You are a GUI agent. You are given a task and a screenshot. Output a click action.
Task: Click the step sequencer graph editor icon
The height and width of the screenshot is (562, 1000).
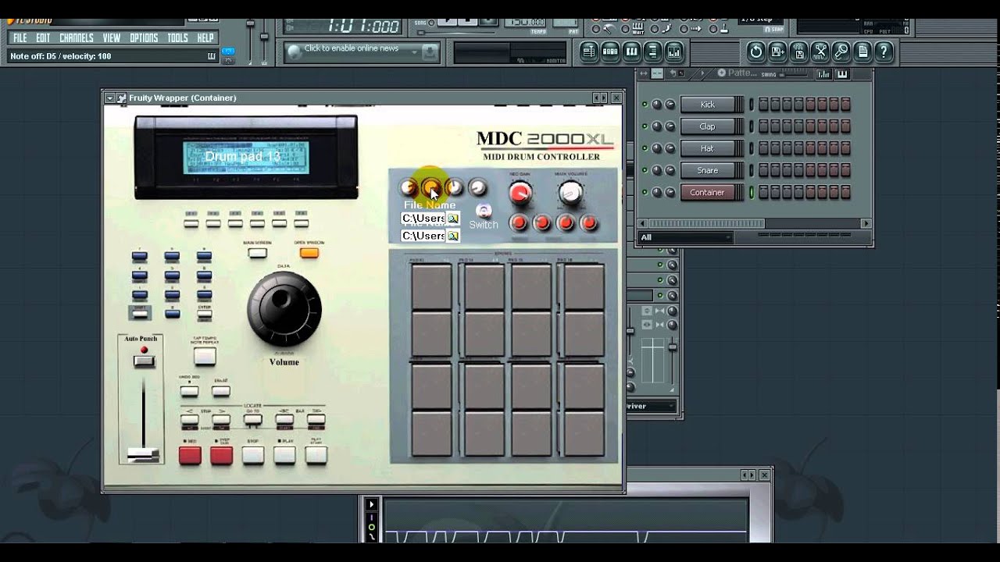click(823, 74)
